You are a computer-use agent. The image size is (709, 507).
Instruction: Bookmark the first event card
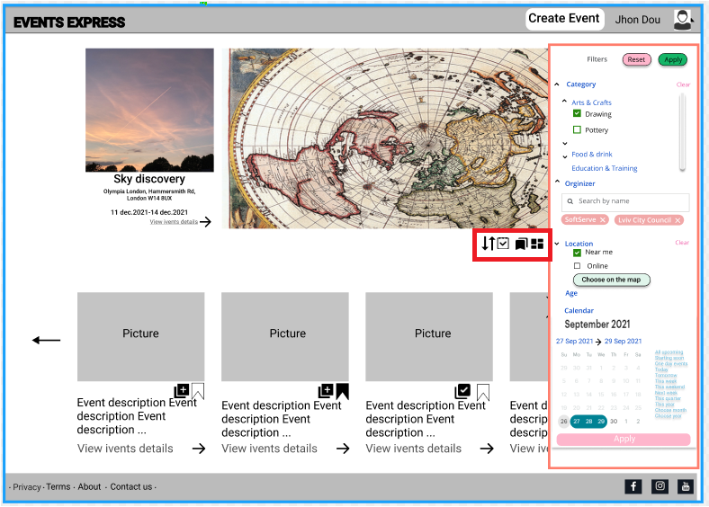(x=198, y=391)
